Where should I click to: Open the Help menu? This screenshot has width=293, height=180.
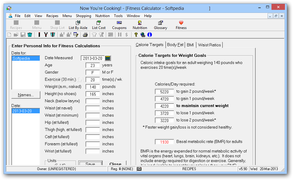click(x=148, y=16)
